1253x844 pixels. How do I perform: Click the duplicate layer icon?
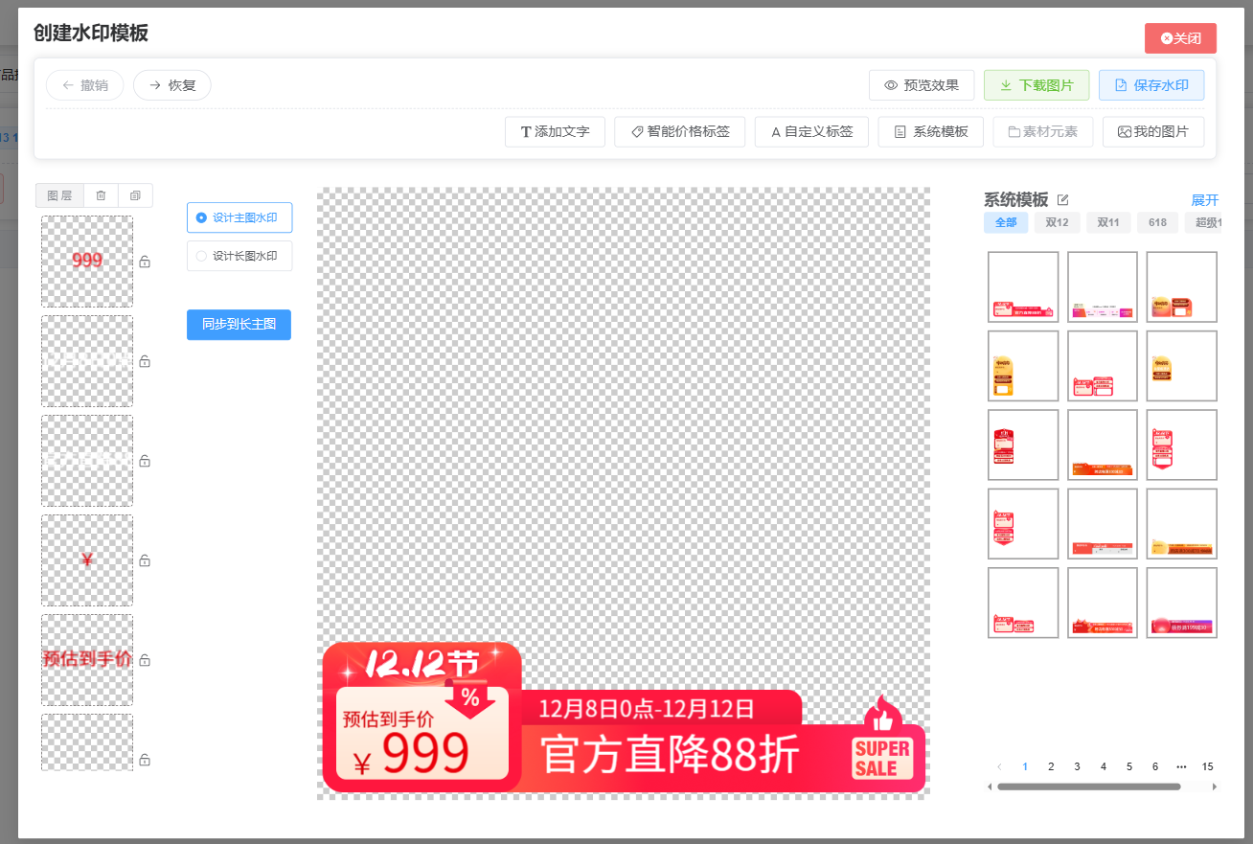coord(135,195)
